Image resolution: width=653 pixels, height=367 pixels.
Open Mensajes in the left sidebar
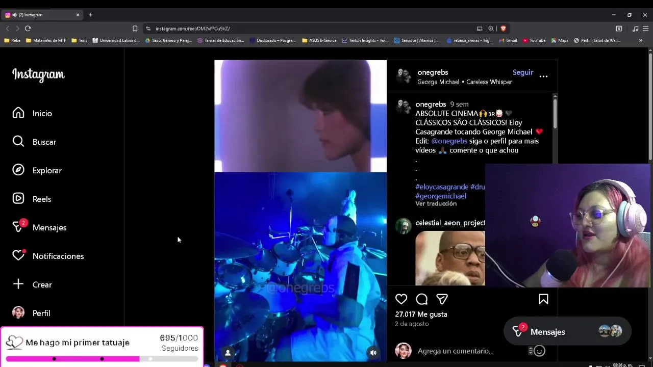(x=39, y=227)
